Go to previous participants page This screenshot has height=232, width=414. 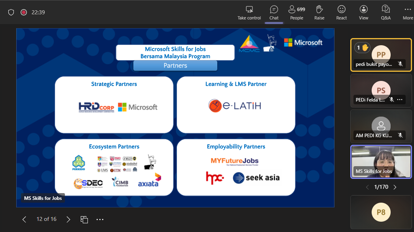[x=367, y=187]
